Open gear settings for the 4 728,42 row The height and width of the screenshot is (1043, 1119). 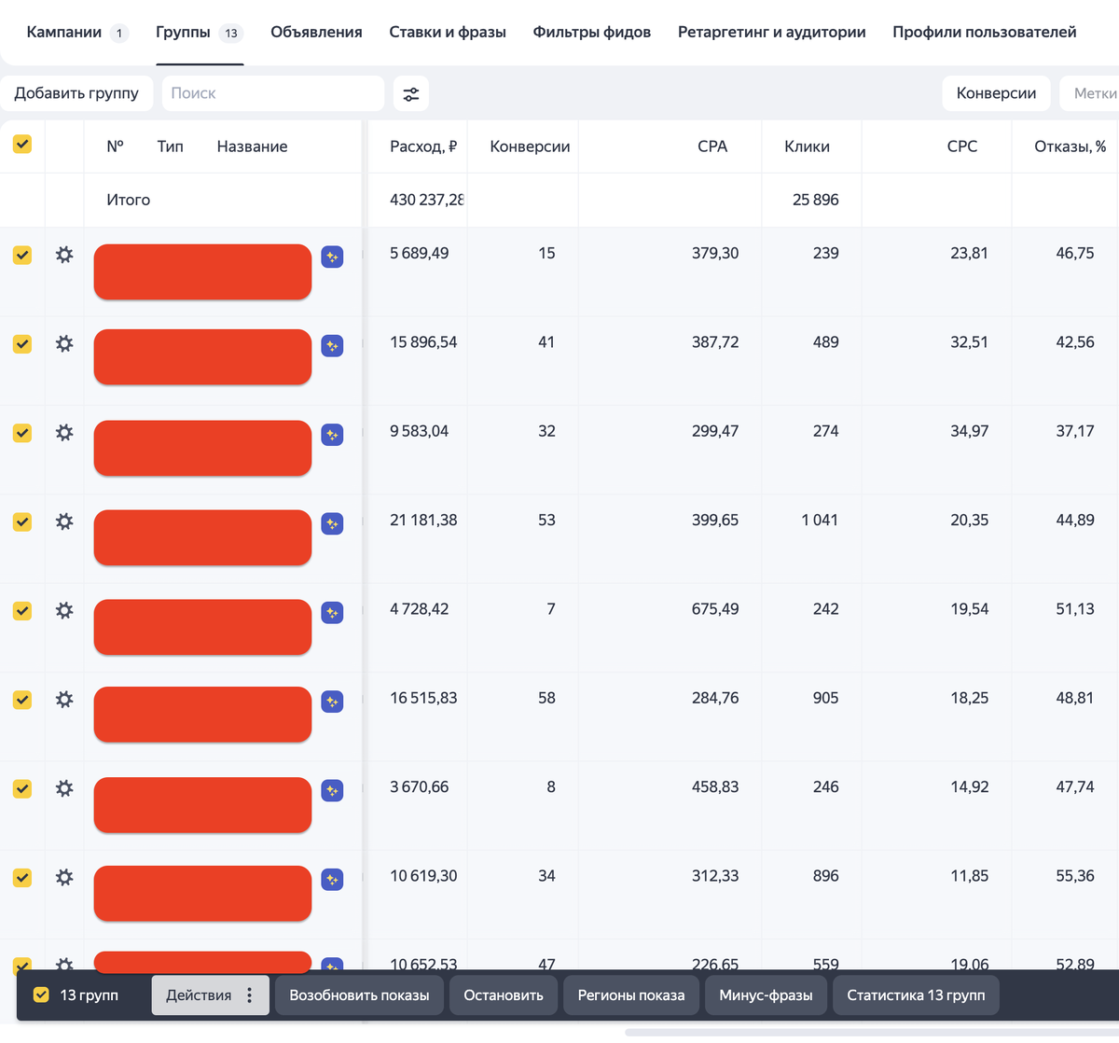(x=64, y=610)
